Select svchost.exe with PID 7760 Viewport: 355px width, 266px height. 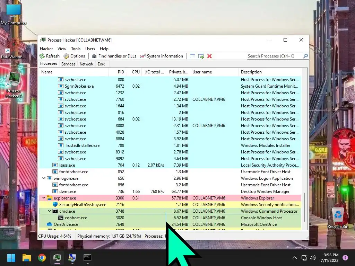click(x=170, y=99)
